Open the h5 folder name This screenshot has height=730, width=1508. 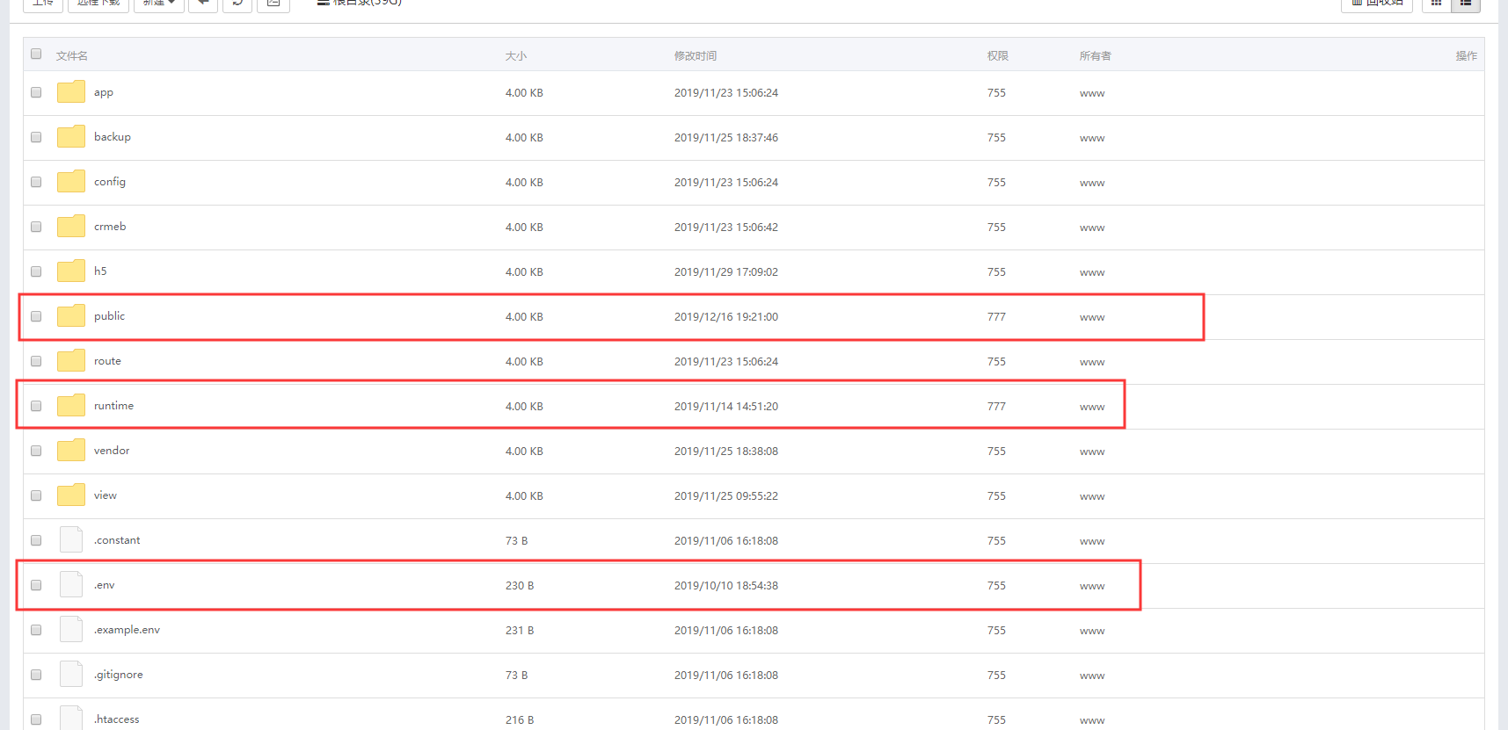[x=100, y=271]
